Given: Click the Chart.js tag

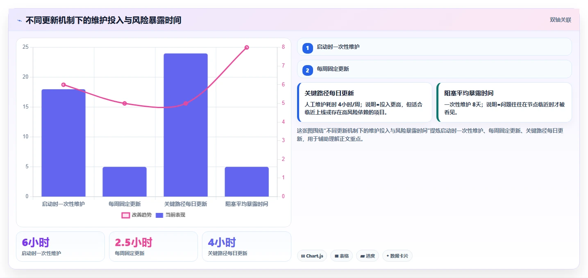Looking at the screenshot, I should click(x=312, y=256).
